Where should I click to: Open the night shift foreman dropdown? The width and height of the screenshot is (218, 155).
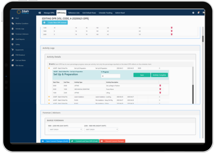[x=101, y=129]
